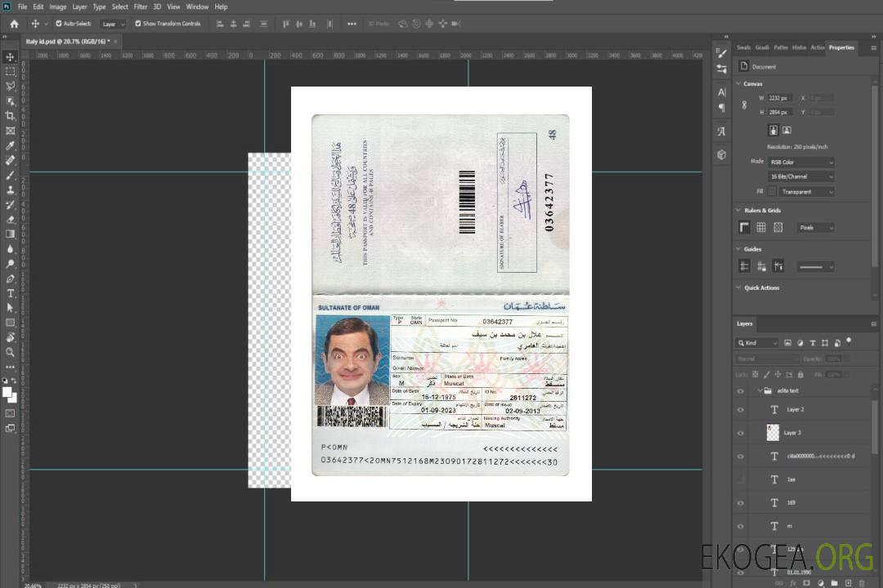
Task: Create a new layer with plus icon
Action: pyautogui.click(x=848, y=583)
